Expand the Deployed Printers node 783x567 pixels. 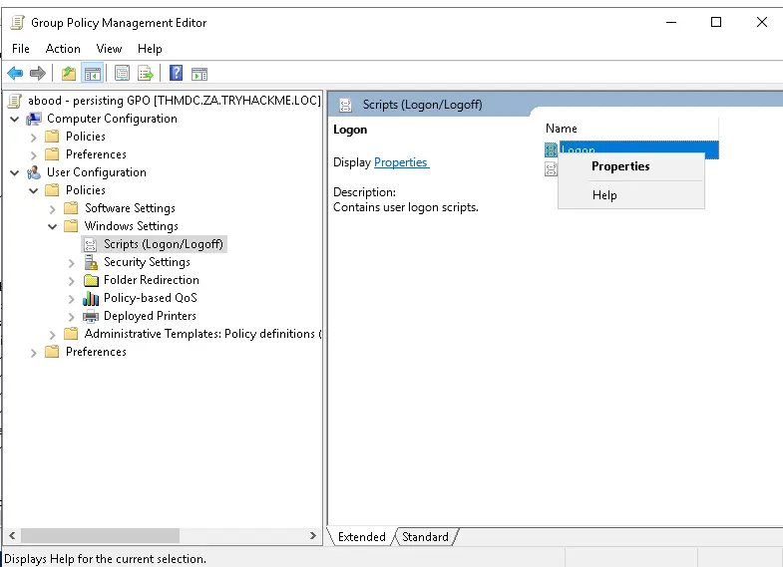click(72, 317)
